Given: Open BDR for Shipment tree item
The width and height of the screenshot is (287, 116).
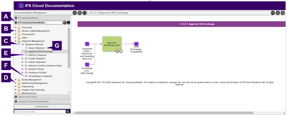Looking at the screenshot, I should click(37, 55).
